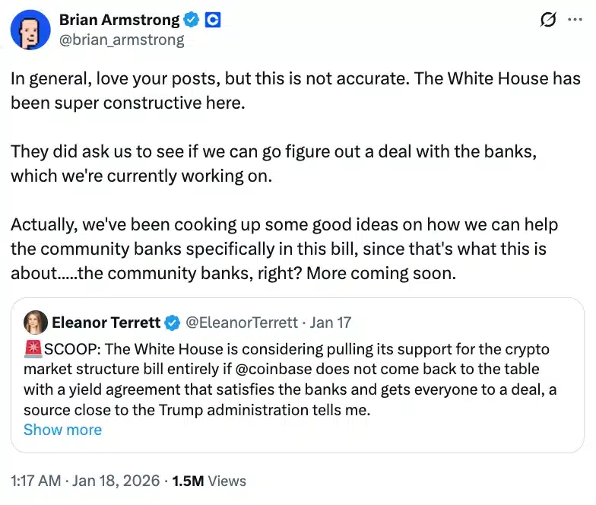Image resolution: width=596 pixels, height=505 pixels.
Task: Visit the @EleanorTerrett handle
Action: (x=242, y=322)
